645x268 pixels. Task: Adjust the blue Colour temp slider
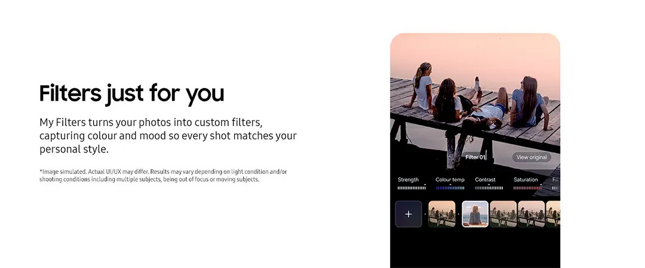(450, 188)
